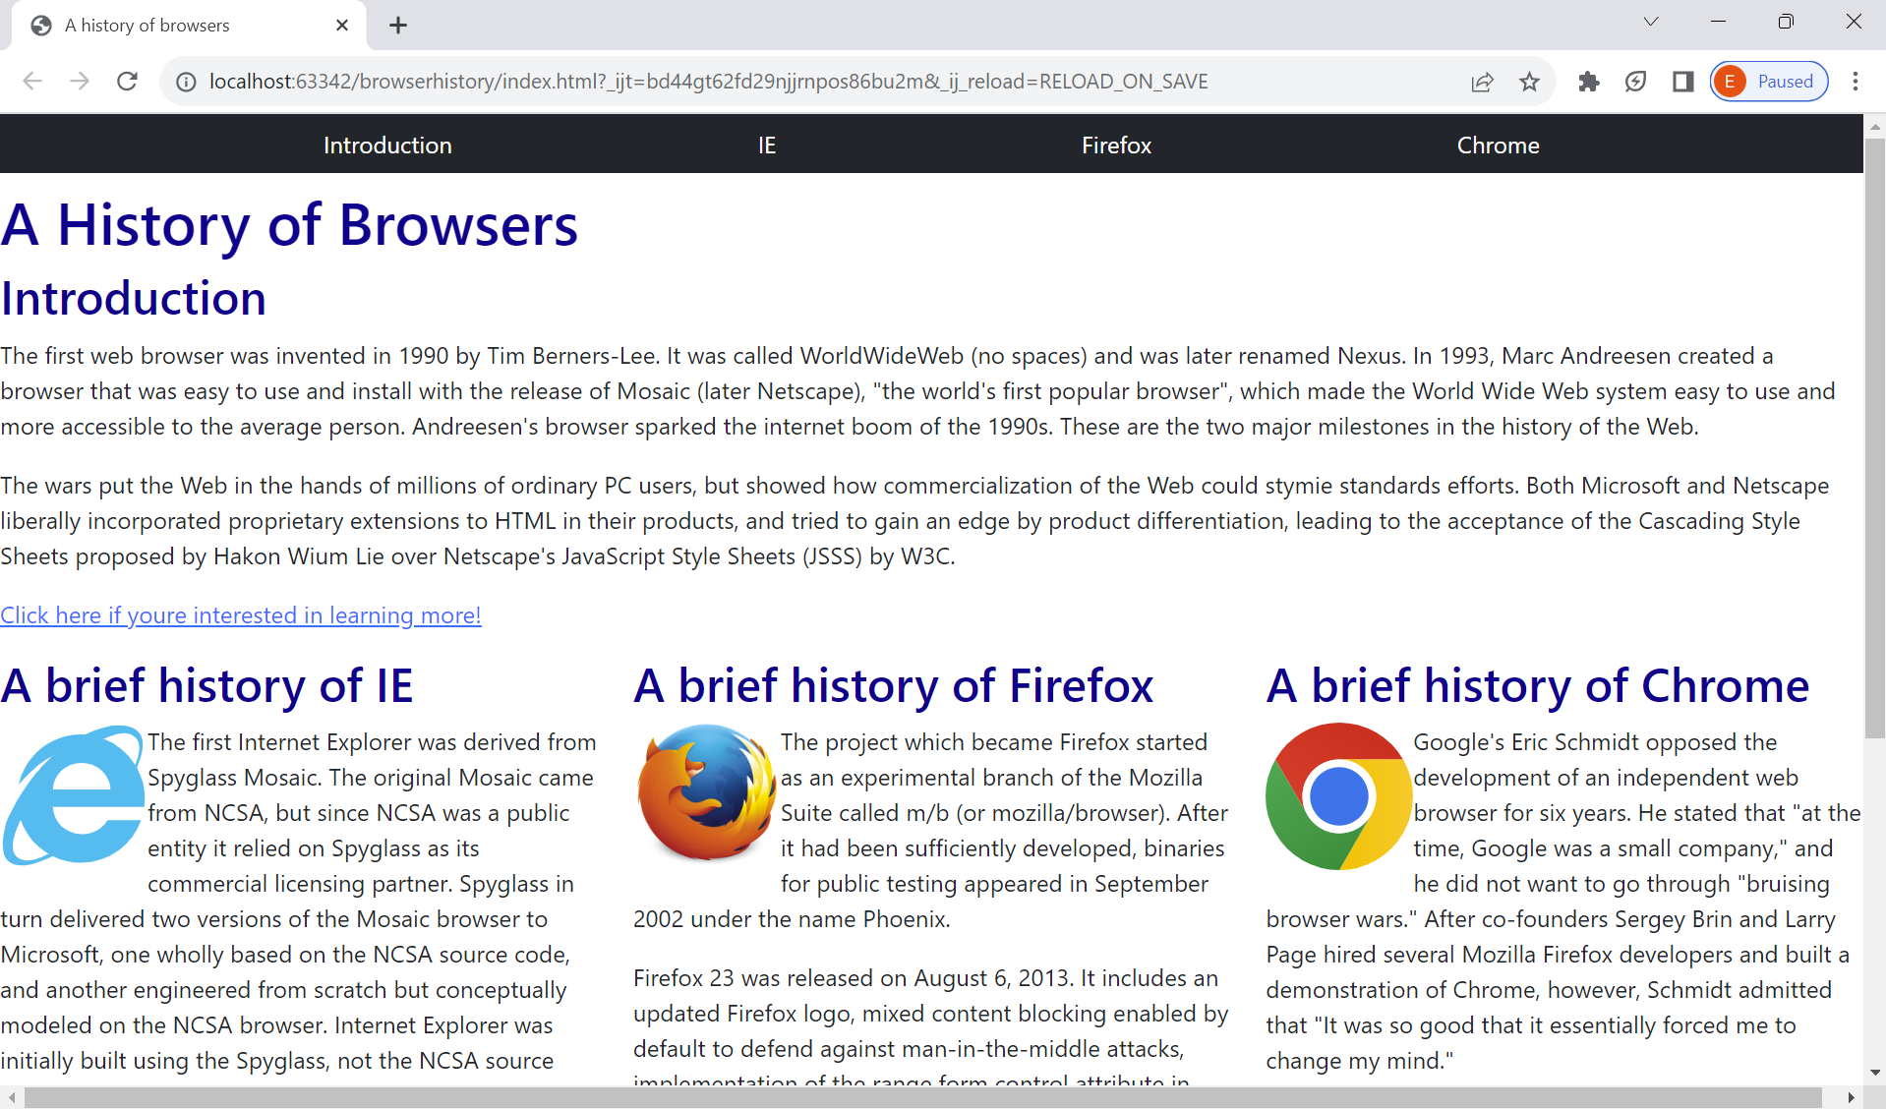Navigate to IE section in navbar
Image resolution: width=1886 pixels, height=1109 pixels.
pyautogui.click(x=767, y=146)
